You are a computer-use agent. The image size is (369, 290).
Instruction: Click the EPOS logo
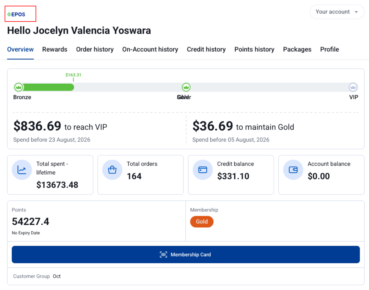[16, 14]
